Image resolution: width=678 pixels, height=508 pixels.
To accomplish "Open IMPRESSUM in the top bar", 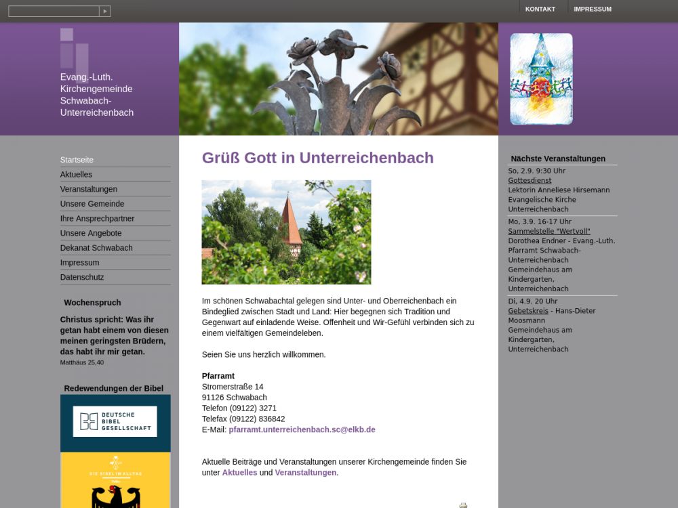I will pyautogui.click(x=592, y=9).
